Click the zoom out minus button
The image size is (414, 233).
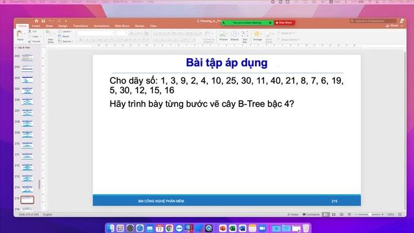tap(356, 214)
